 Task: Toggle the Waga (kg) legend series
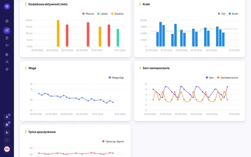[x=116, y=78]
